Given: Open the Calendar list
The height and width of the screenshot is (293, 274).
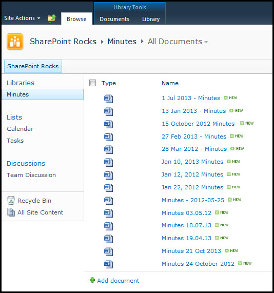Looking at the screenshot, I should tap(20, 129).
